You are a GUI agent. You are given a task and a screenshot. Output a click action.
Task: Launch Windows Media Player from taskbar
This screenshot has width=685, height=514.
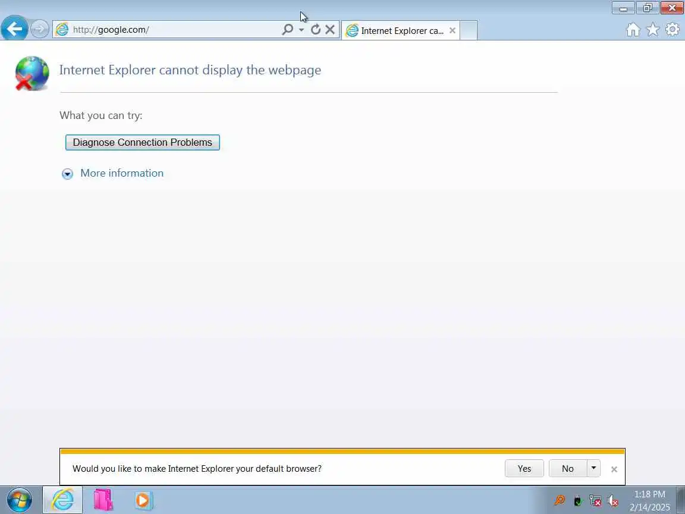(x=143, y=500)
